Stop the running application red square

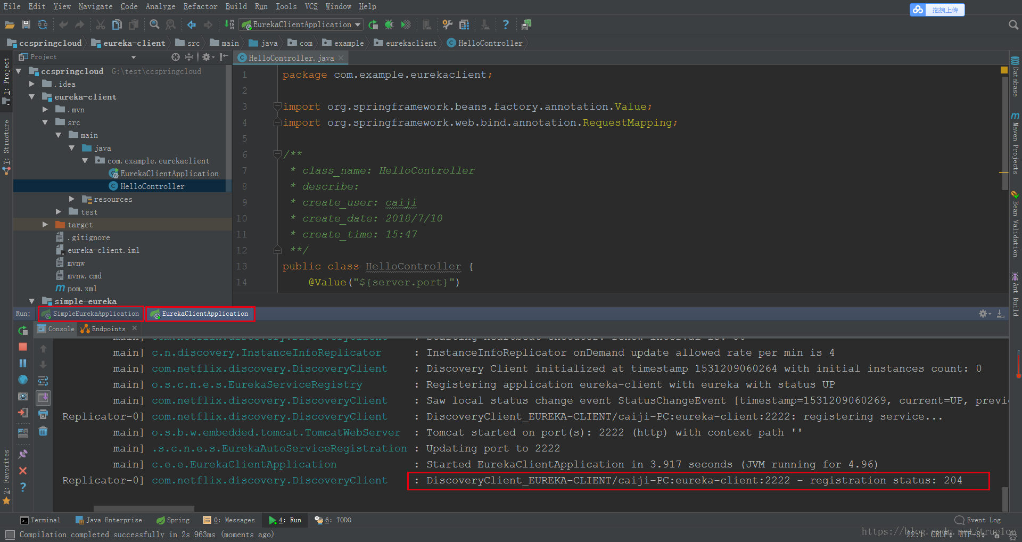click(23, 347)
